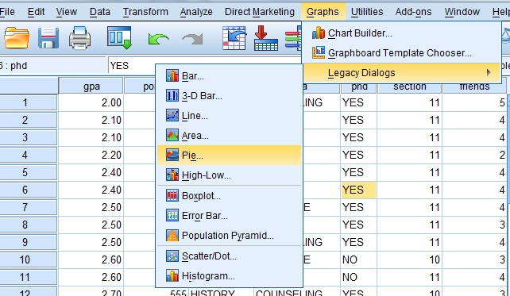Select the highlighted Pie... entry

[x=229, y=155]
